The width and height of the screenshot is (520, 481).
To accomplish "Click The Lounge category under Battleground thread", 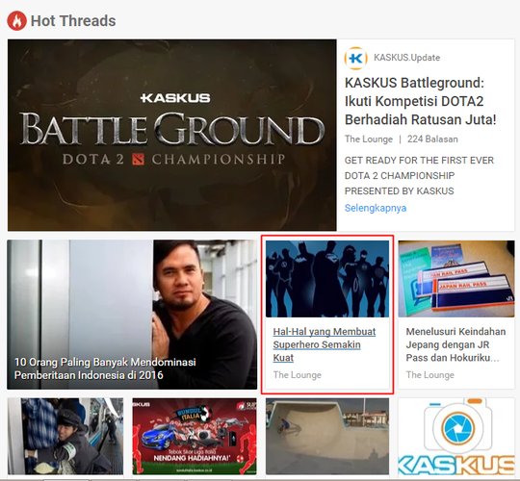I will [x=369, y=139].
